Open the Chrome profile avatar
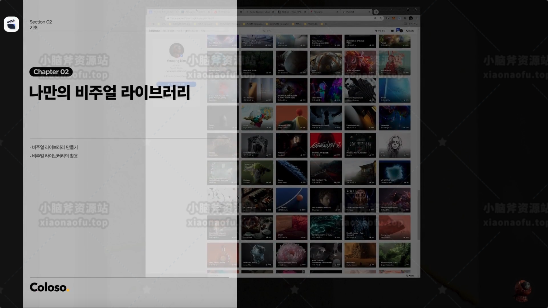 click(x=411, y=18)
